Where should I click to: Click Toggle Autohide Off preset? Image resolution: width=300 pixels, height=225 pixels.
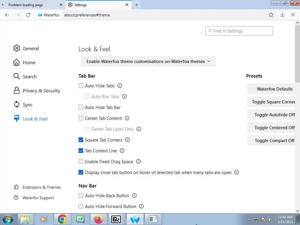coord(271,115)
